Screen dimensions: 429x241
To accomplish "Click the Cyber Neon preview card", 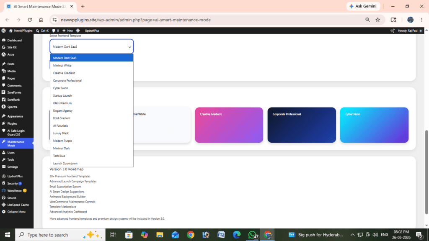I will coord(374,125).
